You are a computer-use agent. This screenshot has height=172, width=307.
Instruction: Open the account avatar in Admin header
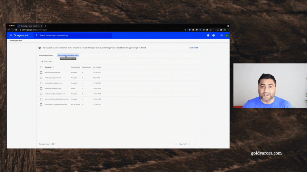tap(227, 35)
